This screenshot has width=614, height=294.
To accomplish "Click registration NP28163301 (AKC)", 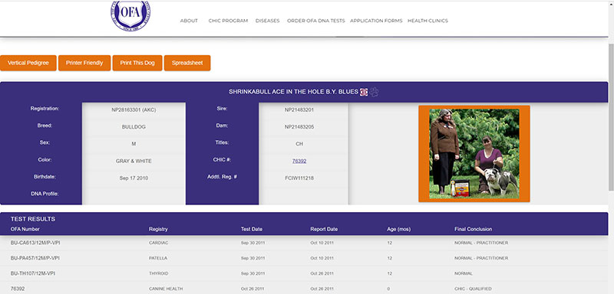I will [134, 109].
